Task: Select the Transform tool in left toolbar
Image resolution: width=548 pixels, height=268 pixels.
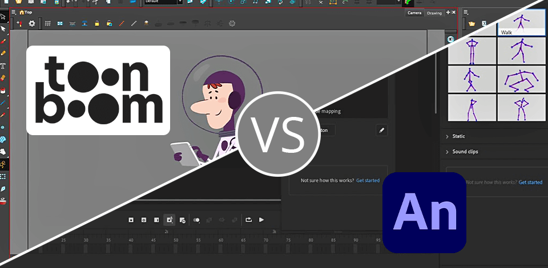Action: (x=3, y=17)
